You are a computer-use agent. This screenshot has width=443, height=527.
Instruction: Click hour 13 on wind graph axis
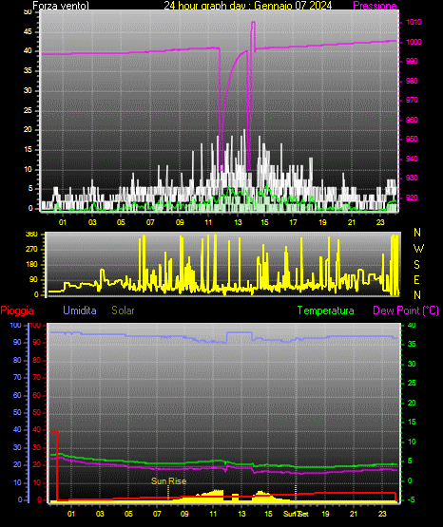click(238, 222)
